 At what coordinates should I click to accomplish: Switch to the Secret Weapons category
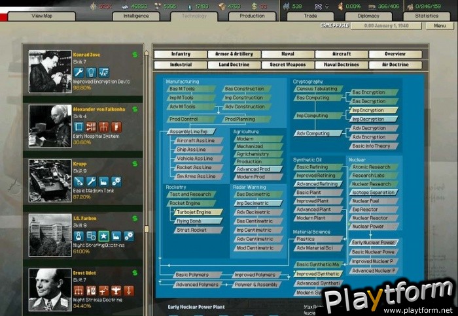point(288,65)
